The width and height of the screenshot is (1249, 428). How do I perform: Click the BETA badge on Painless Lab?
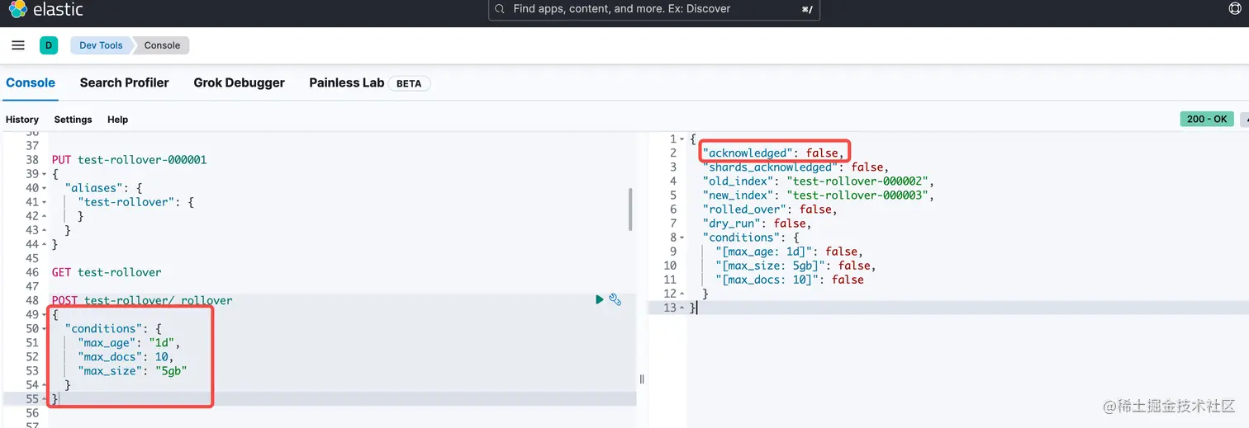coord(409,83)
